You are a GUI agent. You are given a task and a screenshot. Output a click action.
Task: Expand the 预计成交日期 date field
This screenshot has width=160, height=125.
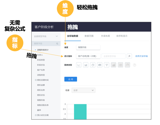point(36,115)
